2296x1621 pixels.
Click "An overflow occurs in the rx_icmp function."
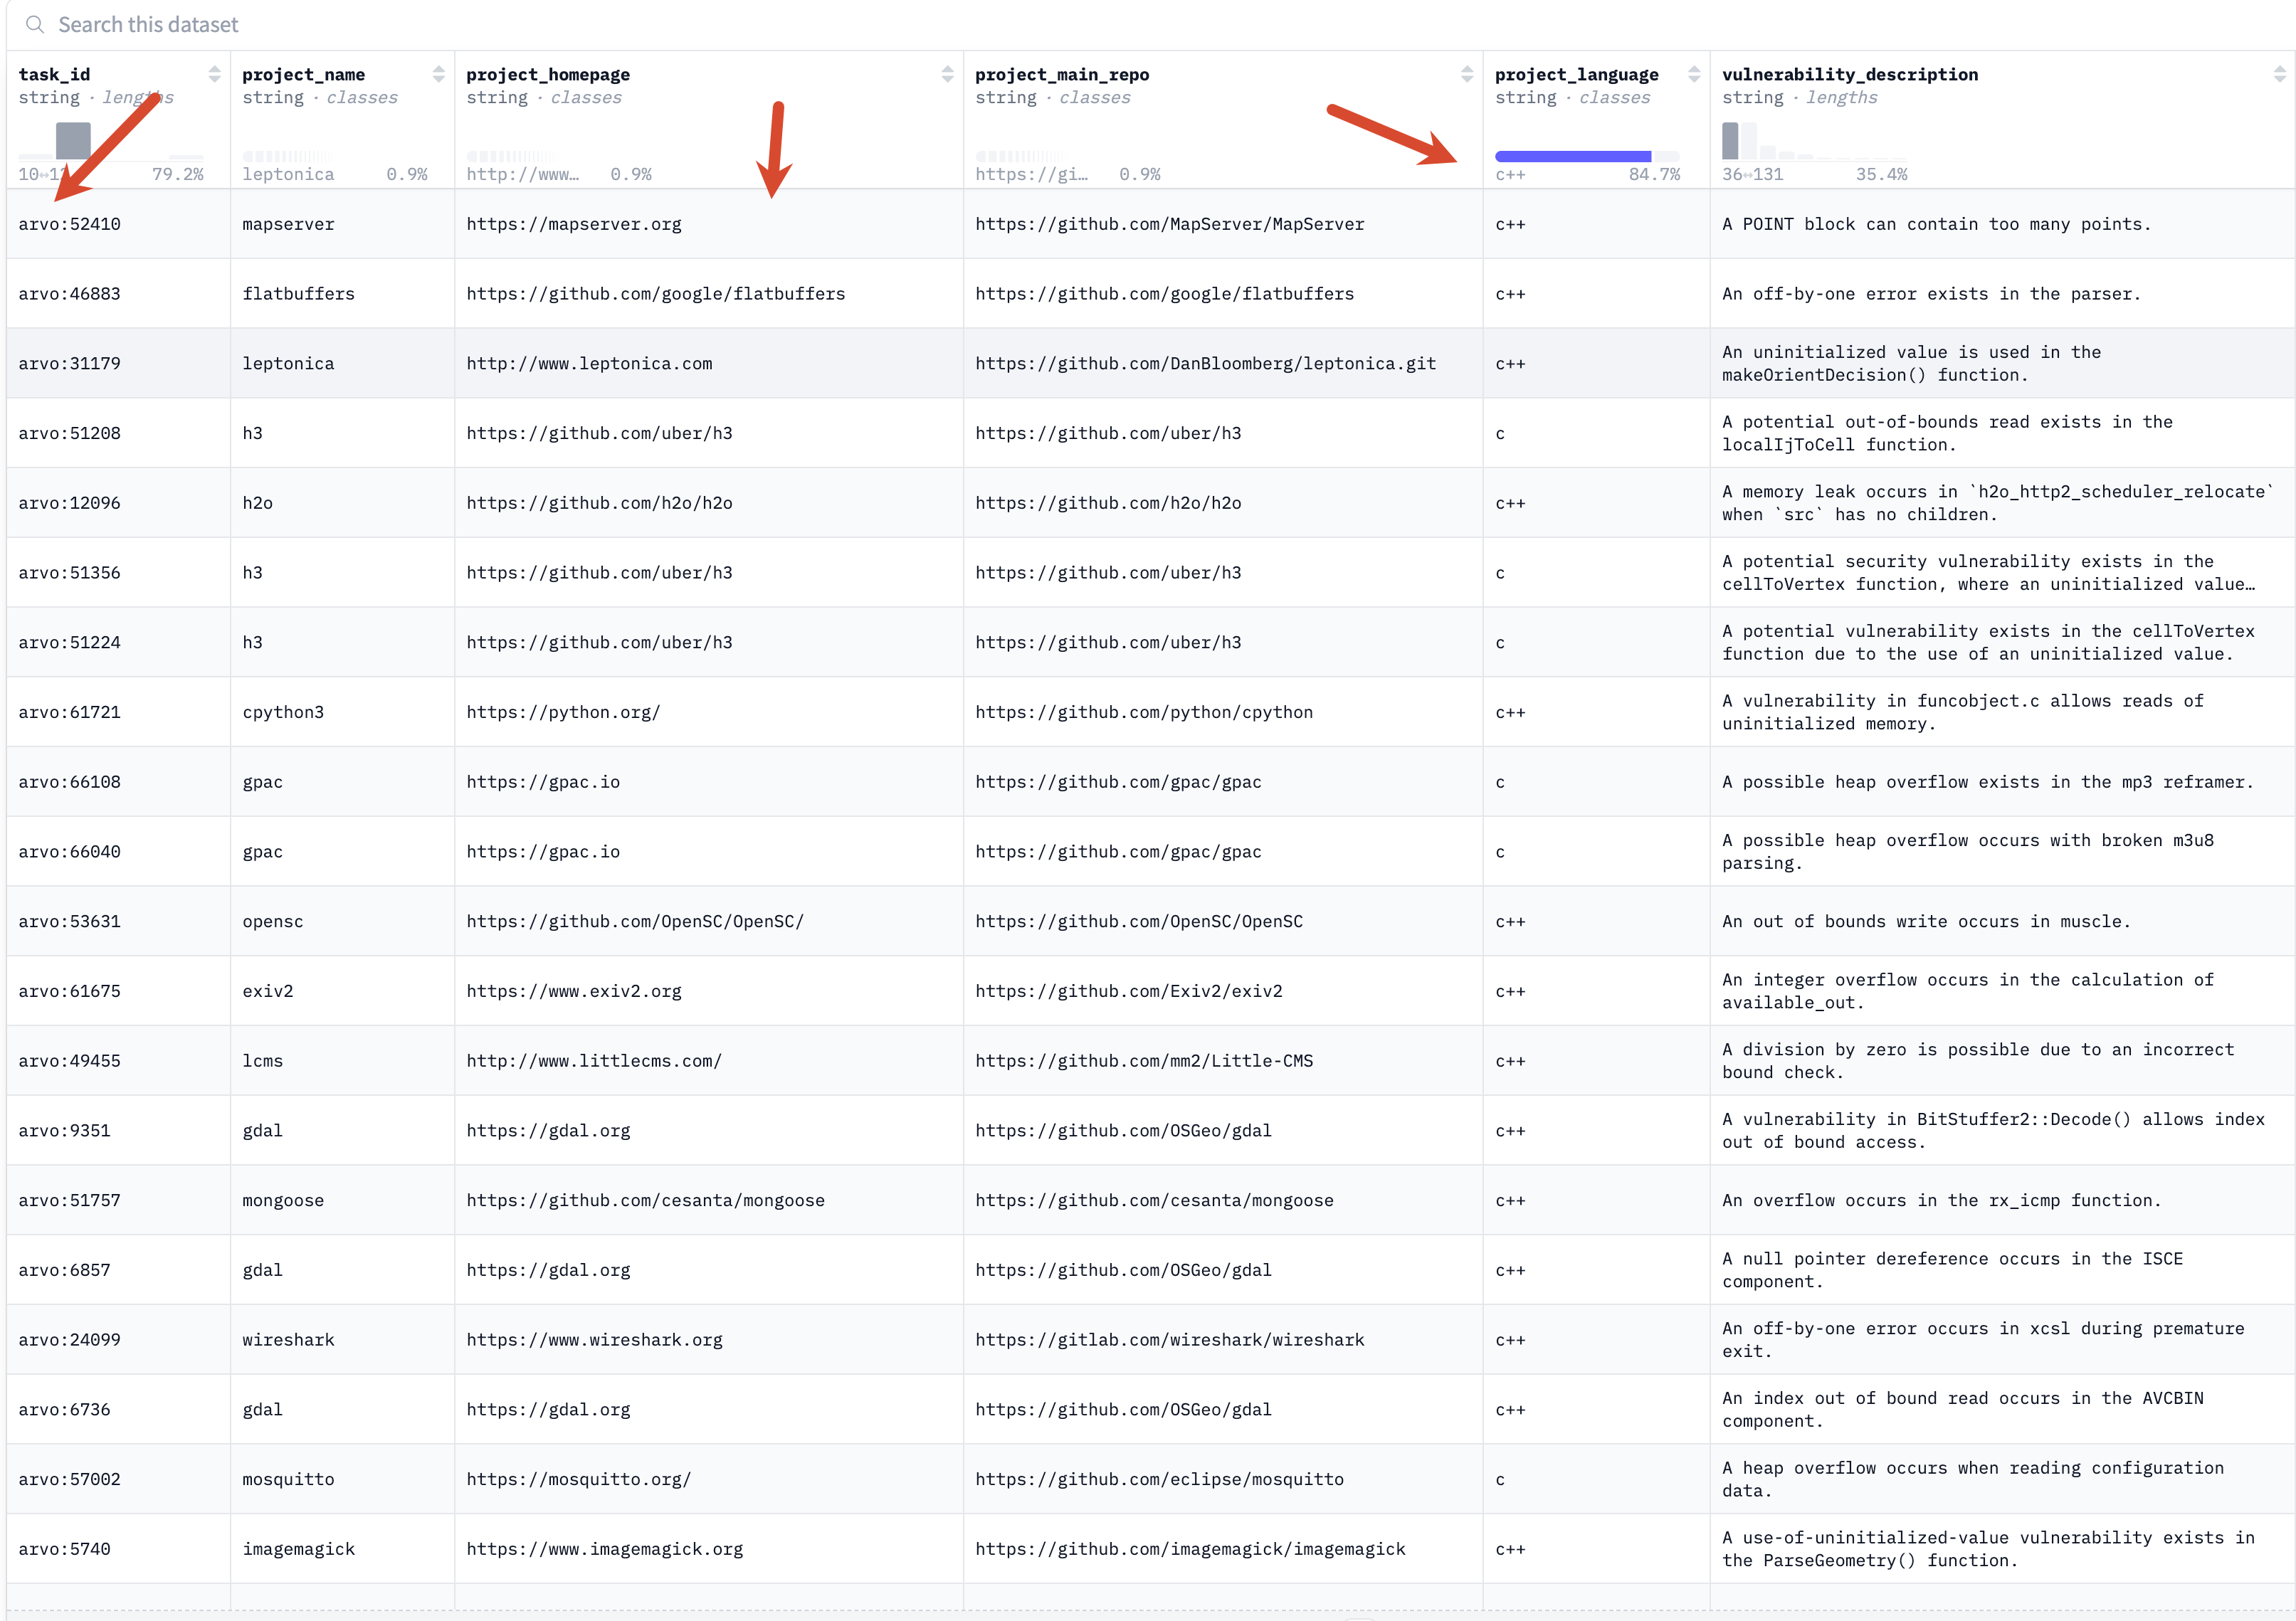(x=1941, y=1201)
